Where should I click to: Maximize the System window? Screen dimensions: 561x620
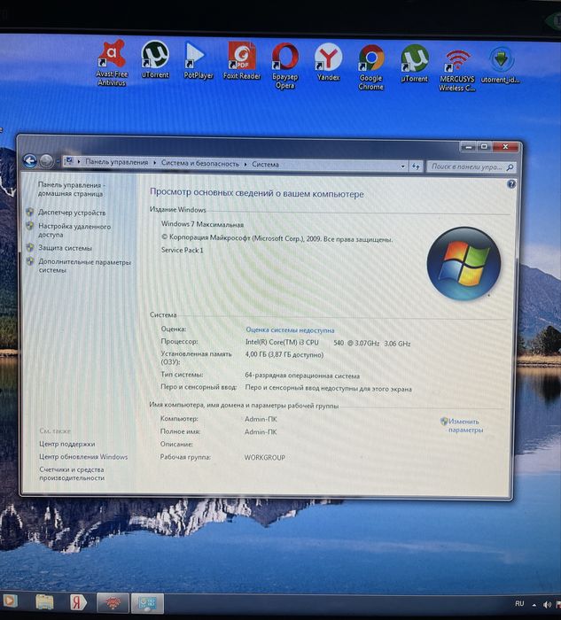(x=484, y=147)
